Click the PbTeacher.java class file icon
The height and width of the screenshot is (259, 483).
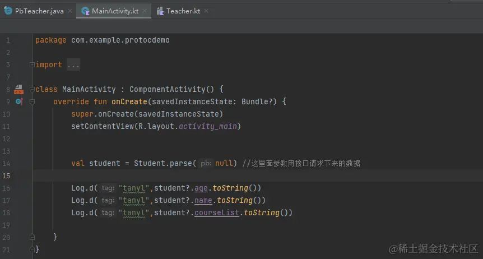point(8,11)
